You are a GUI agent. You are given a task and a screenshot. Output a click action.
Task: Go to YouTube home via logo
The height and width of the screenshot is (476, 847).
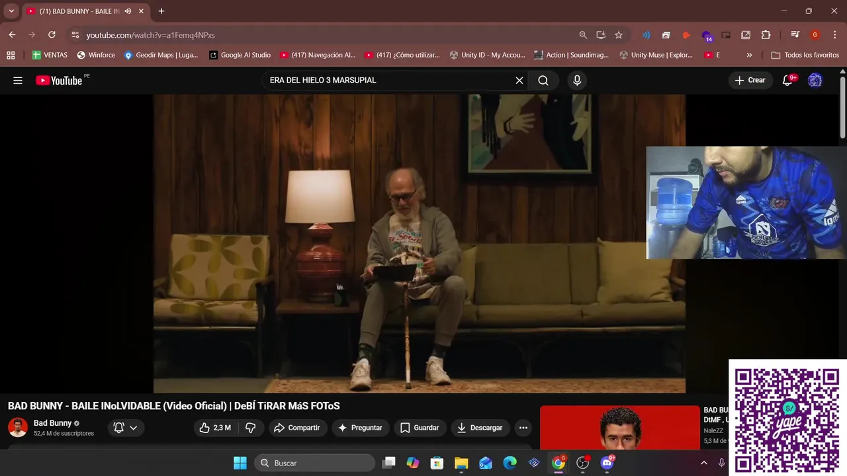click(60, 81)
